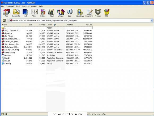Sort by the Modified column header
Image resolution: width=154 pixels, height=116 pixels.
point(73,25)
